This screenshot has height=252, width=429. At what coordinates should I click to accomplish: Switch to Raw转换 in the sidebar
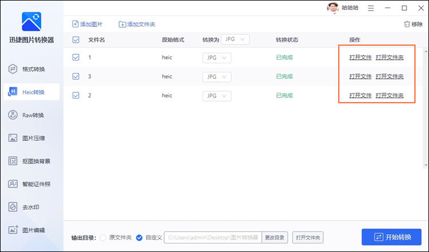[31, 115]
